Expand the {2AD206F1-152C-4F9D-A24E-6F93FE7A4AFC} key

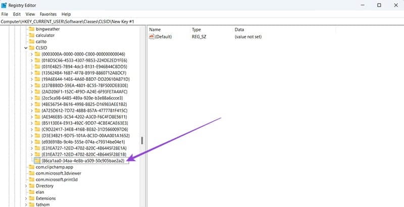(x=31, y=92)
